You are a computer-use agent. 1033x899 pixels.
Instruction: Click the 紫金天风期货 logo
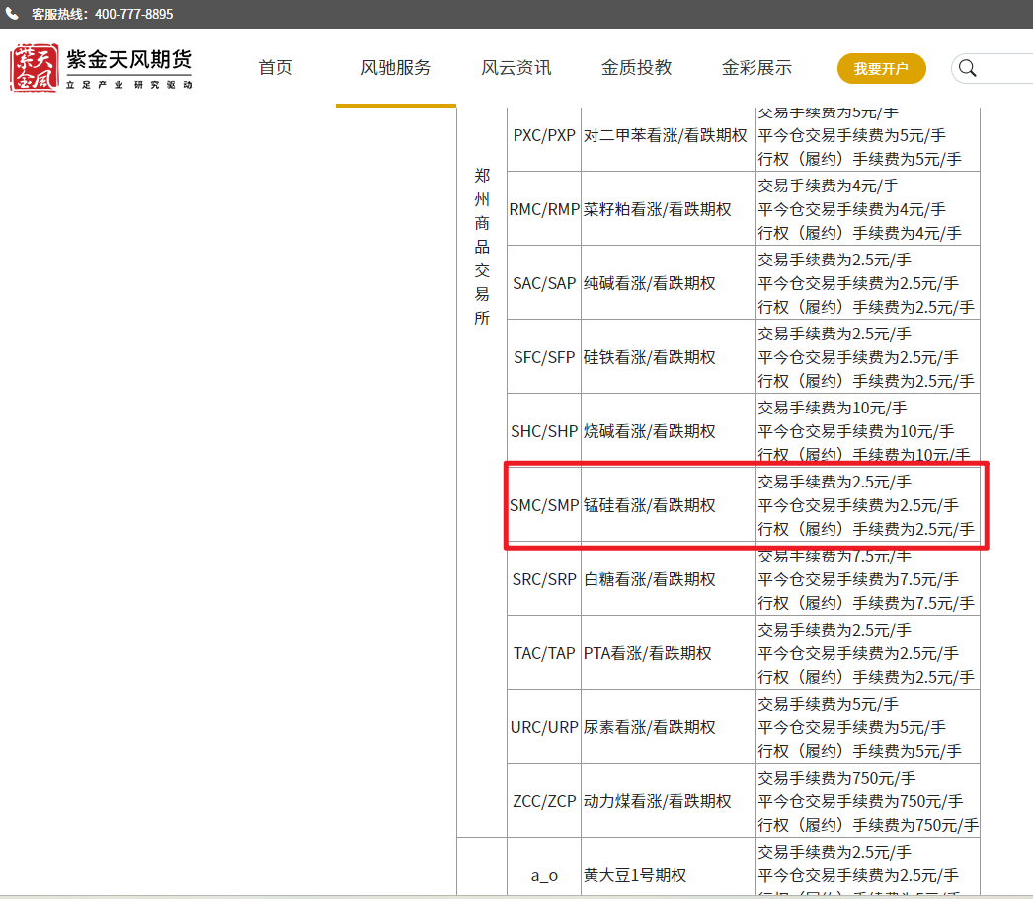click(101, 68)
